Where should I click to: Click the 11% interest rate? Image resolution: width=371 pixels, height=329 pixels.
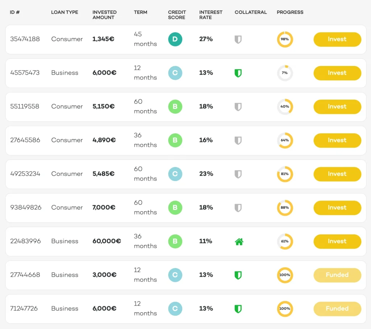tap(206, 241)
